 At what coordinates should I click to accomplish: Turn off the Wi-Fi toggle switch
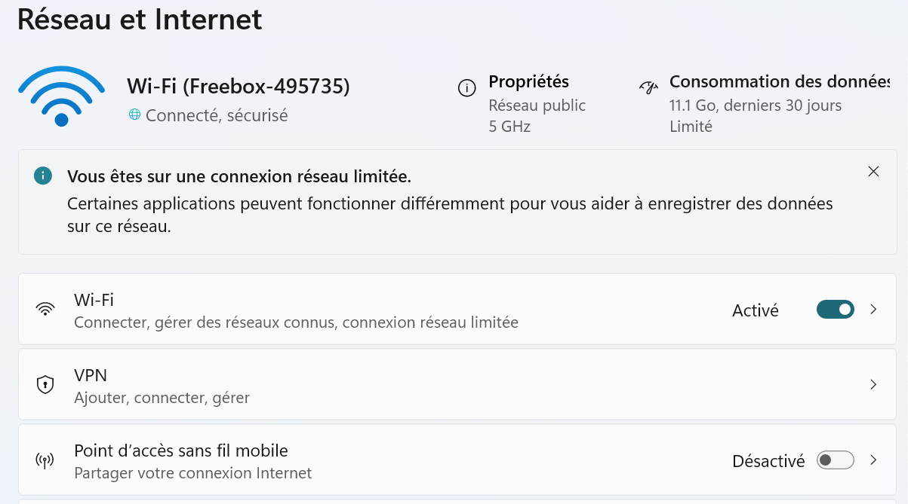(x=835, y=309)
